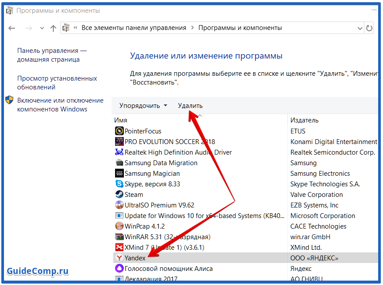Click the window title bar program icon
Screen dimensions: 383x285
[x=9, y=11]
